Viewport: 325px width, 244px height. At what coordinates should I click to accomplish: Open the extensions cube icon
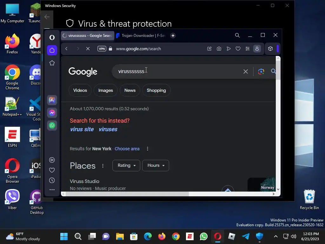pyautogui.click(x=270, y=49)
